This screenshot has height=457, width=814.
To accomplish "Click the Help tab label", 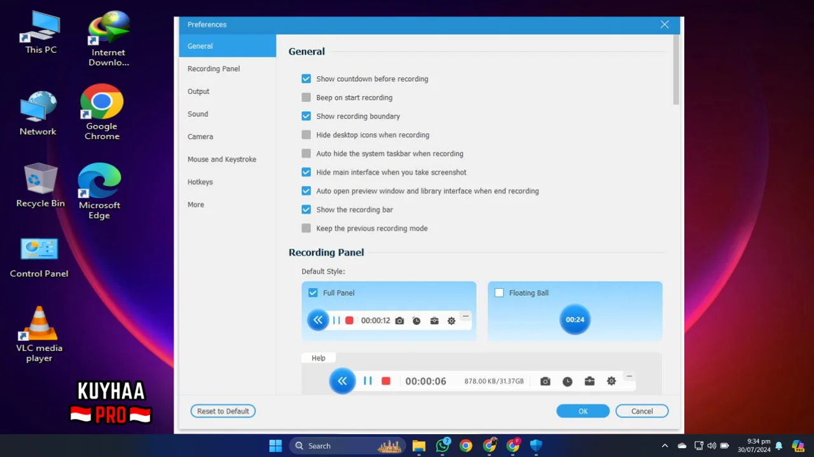I will coord(319,358).
